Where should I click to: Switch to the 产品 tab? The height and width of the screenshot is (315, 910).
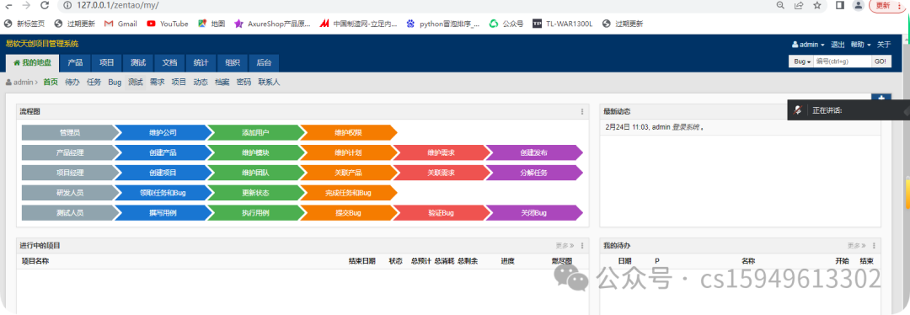(75, 62)
